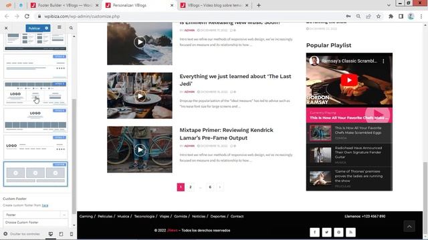This screenshot has width=428, height=240.
Task: Play the Mixtape Primer bicycle video thumbnail
Action: click(x=140, y=149)
